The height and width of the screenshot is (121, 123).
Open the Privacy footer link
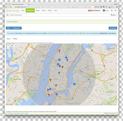point(26,113)
